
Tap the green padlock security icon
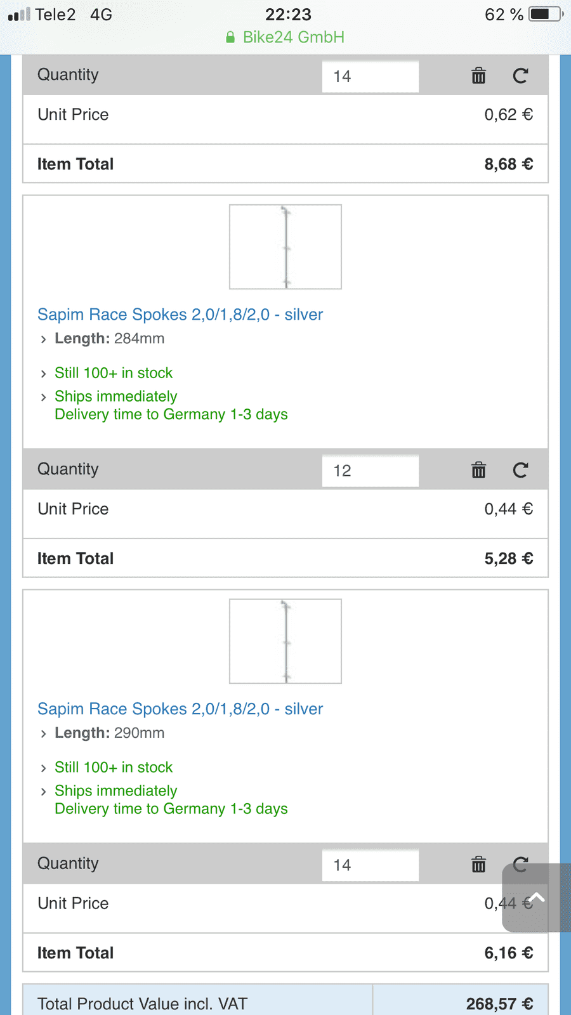230,37
